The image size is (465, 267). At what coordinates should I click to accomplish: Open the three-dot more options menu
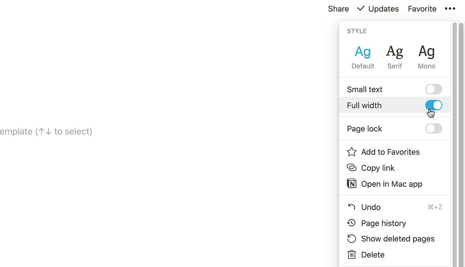(x=450, y=9)
